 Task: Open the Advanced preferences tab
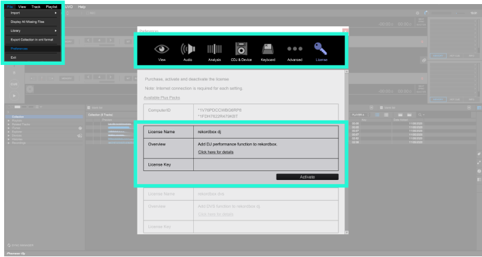[295, 53]
